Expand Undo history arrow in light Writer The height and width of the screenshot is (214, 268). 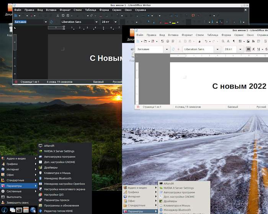click(210, 41)
